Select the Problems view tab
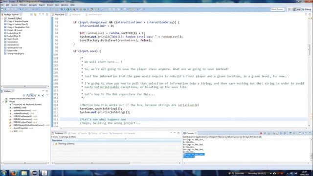This screenshot has height=176, width=313. [x=59, y=133]
